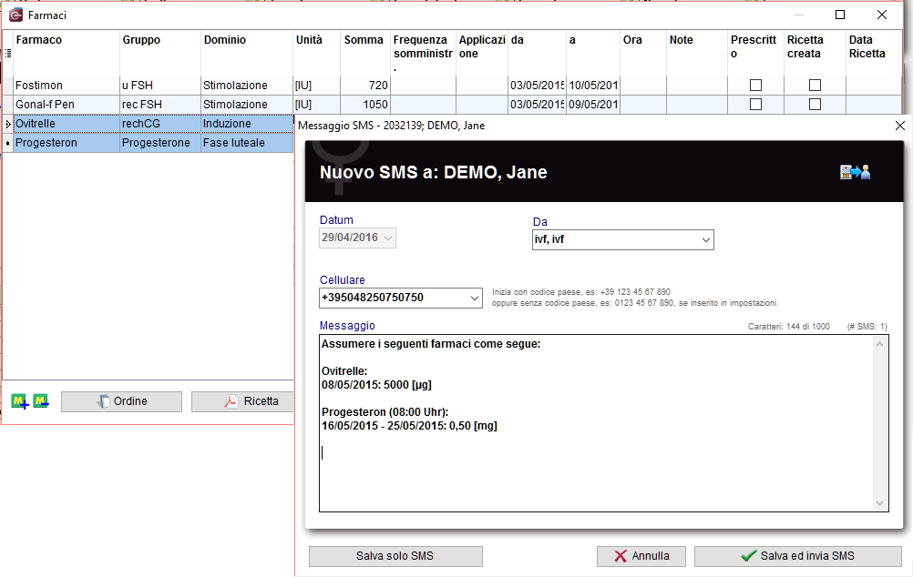Viewport: 913px width, 577px height.
Task: Open the Da sender dropdown
Action: click(x=706, y=239)
